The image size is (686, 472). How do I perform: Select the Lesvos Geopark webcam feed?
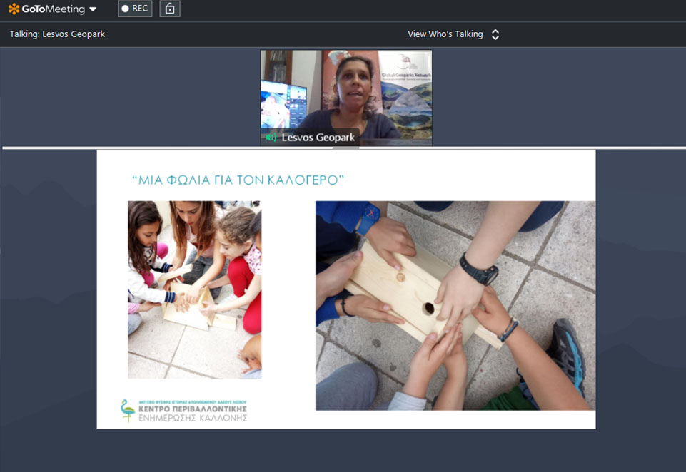[346, 93]
